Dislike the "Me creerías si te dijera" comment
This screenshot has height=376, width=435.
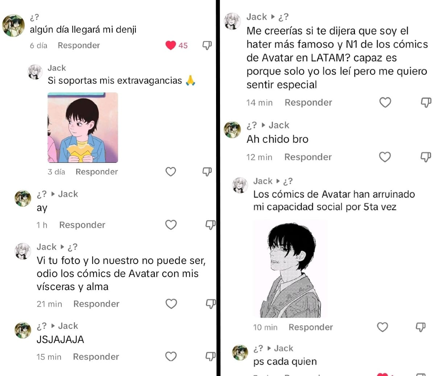[426, 103]
